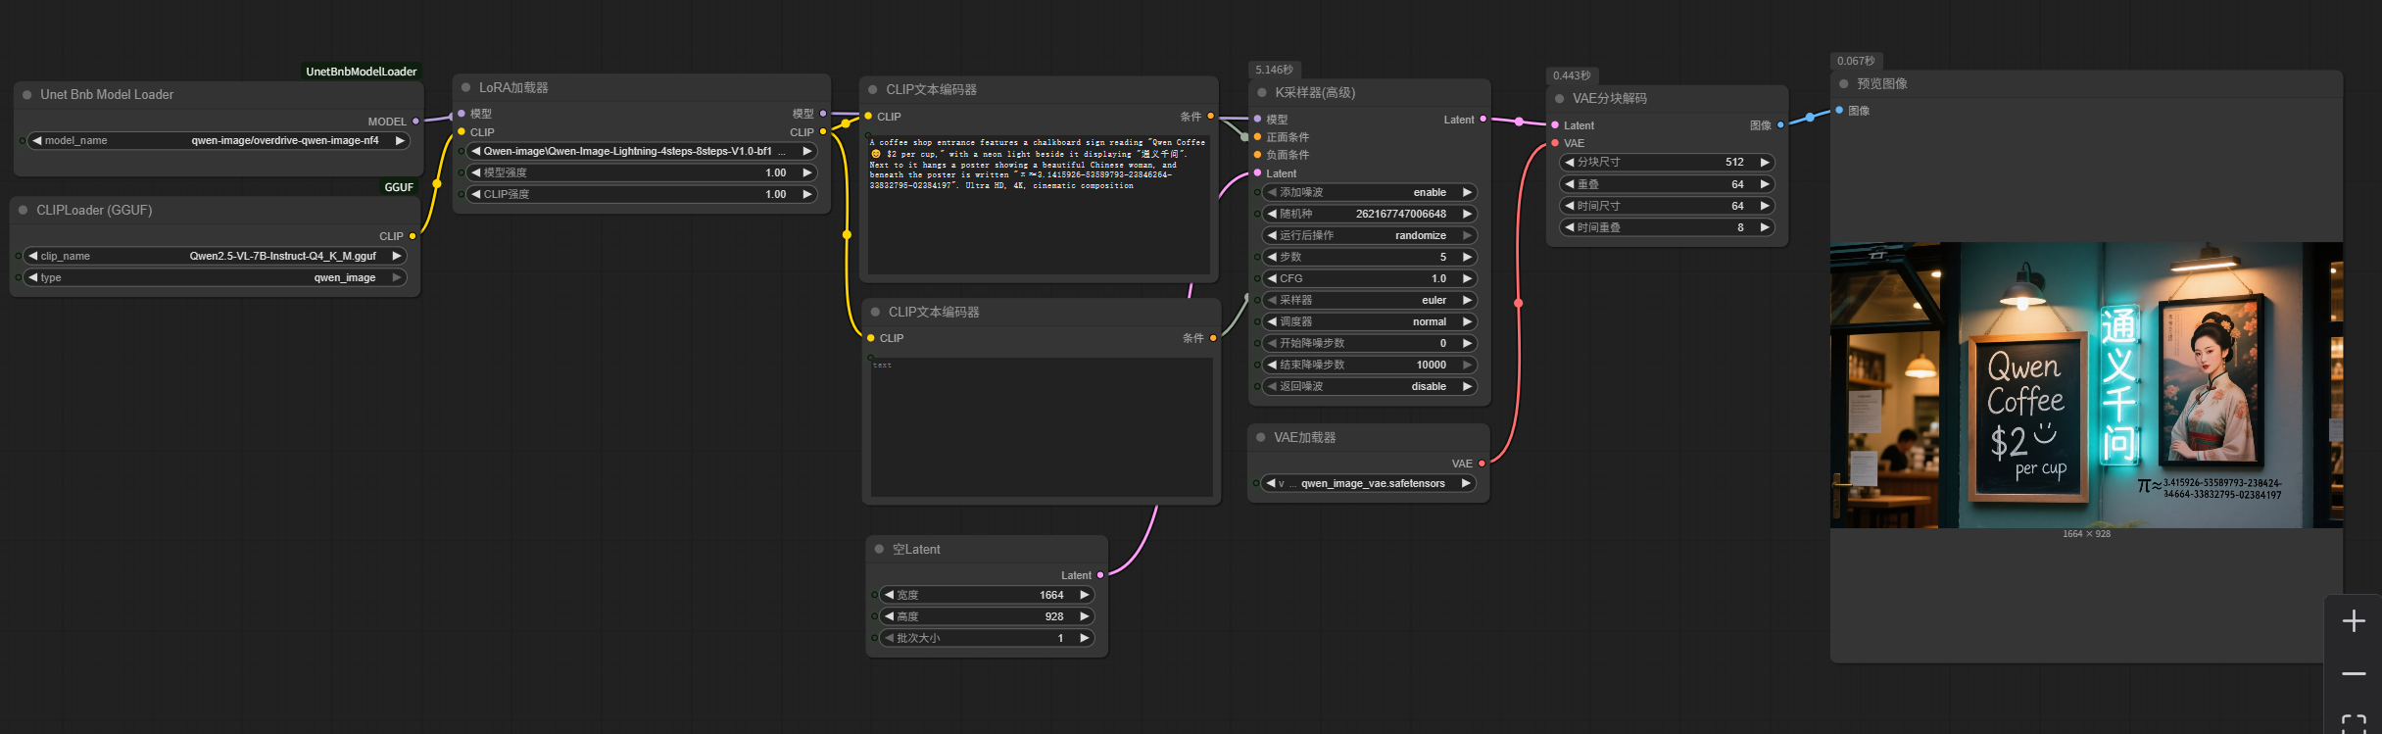Increase 分块尺寸 with its right arrow
This screenshot has height=734, width=2382.
(1765, 162)
